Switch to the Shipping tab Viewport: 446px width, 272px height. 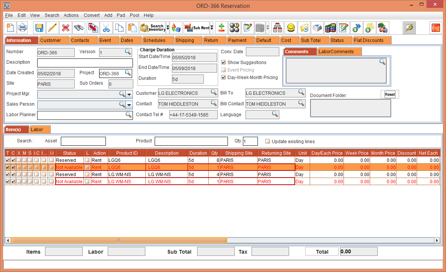pyautogui.click(x=185, y=40)
